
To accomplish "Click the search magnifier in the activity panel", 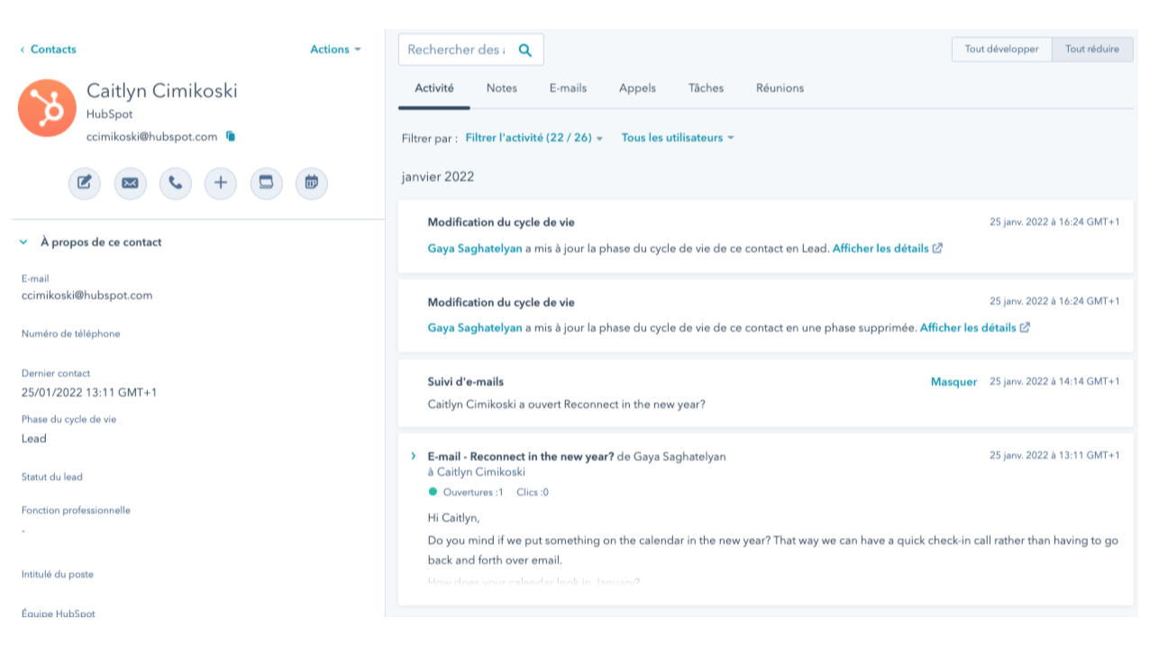I will point(525,50).
